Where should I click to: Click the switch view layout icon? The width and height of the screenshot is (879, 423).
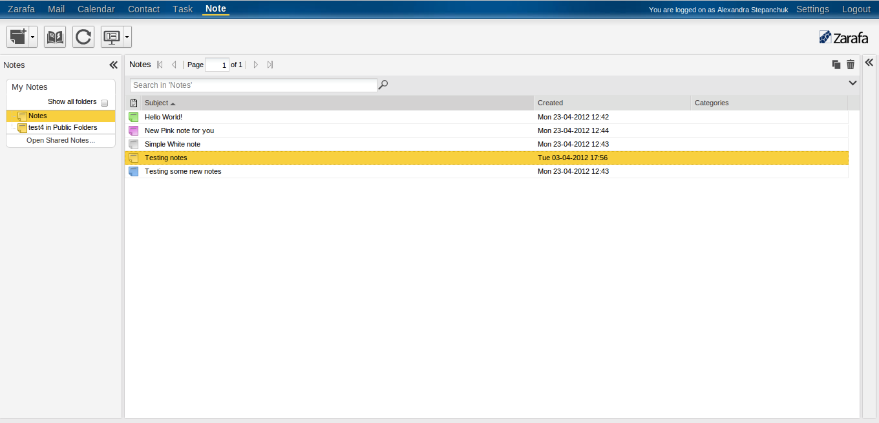pyautogui.click(x=112, y=37)
